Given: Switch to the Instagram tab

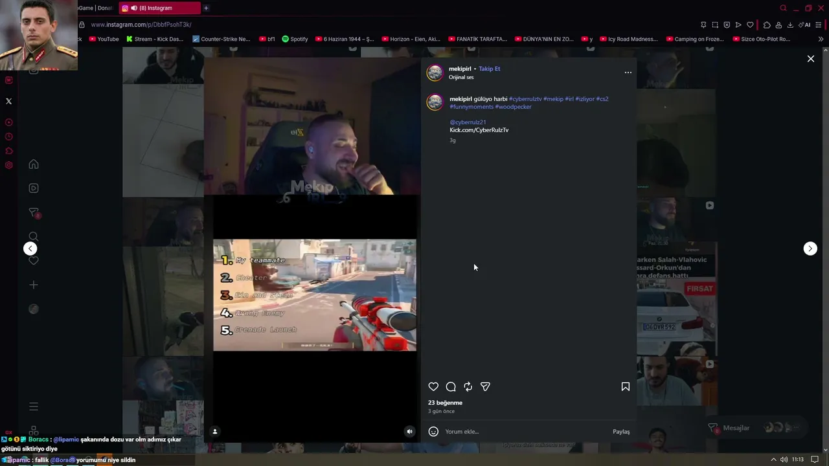Looking at the screenshot, I should pyautogui.click(x=160, y=8).
